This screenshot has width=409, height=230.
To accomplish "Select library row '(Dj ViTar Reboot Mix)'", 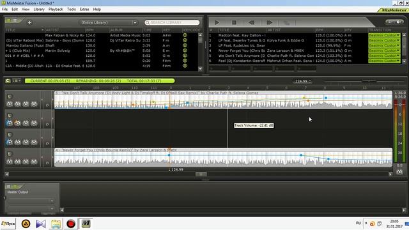I will pos(102,40).
